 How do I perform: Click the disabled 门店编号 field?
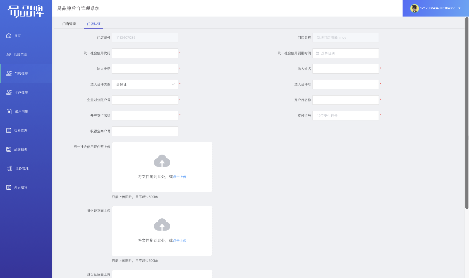tap(145, 38)
